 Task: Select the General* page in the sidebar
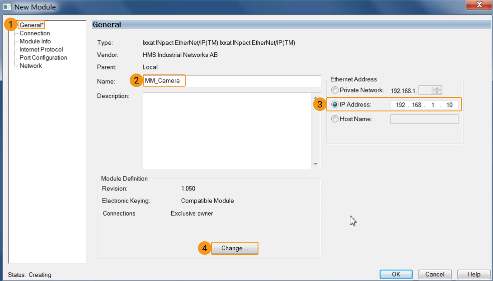31,25
